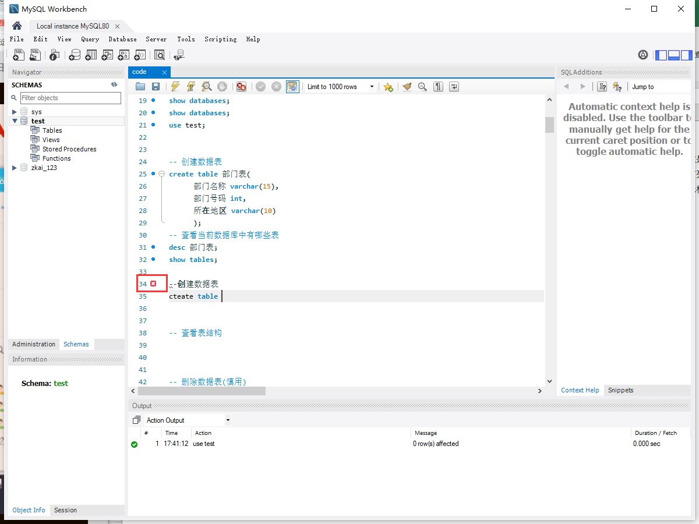Toggle word wrapping in editor
699x524 pixels.
454,87
